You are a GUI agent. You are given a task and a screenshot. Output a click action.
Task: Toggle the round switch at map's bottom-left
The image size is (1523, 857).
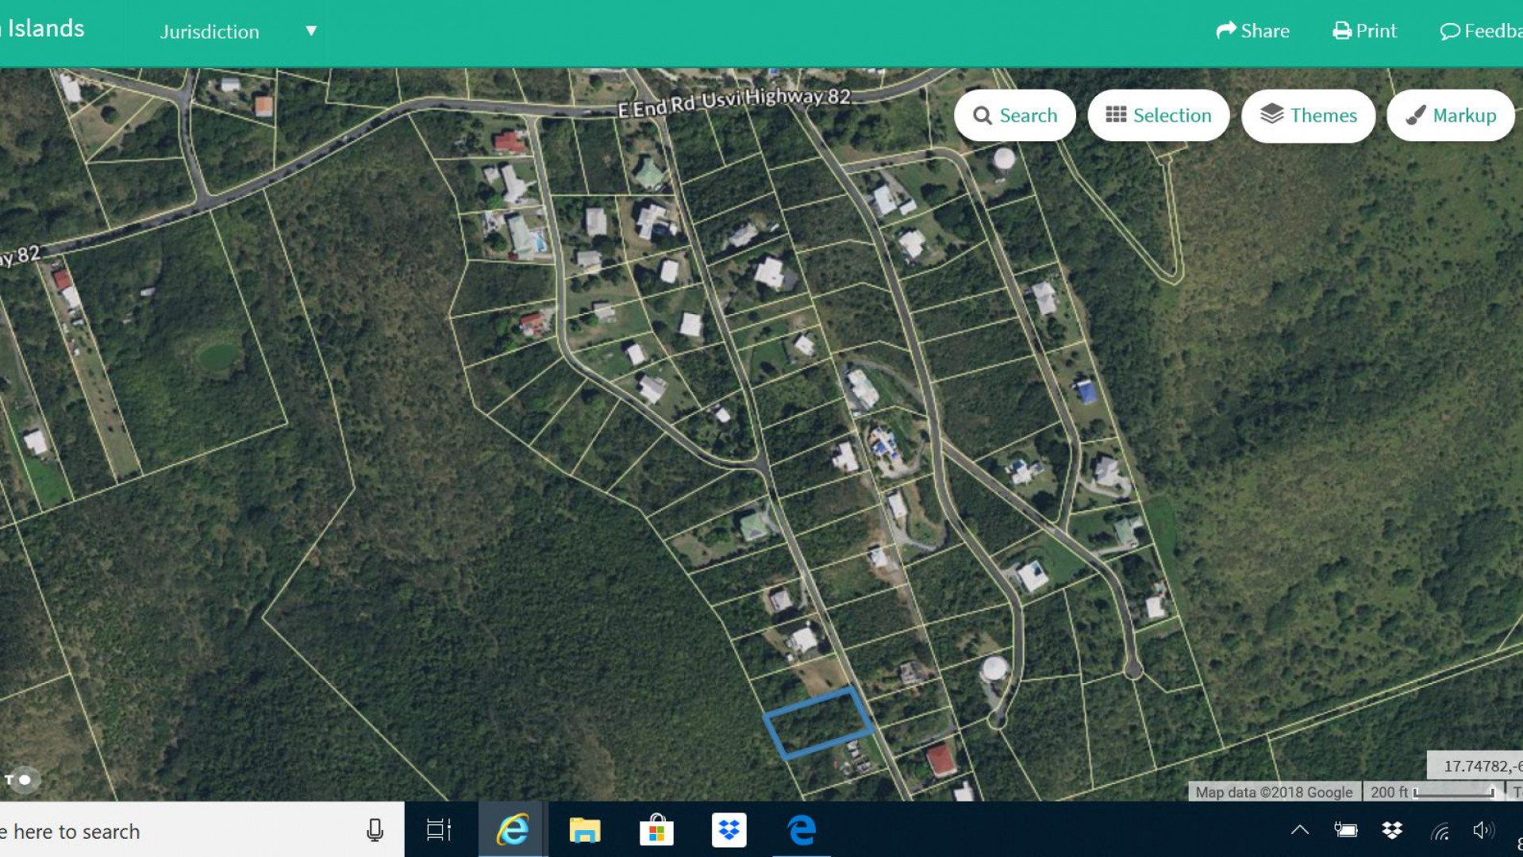click(23, 779)
